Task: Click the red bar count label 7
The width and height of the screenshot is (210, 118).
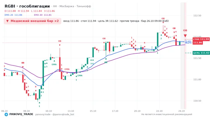Action: click(28, 87)
